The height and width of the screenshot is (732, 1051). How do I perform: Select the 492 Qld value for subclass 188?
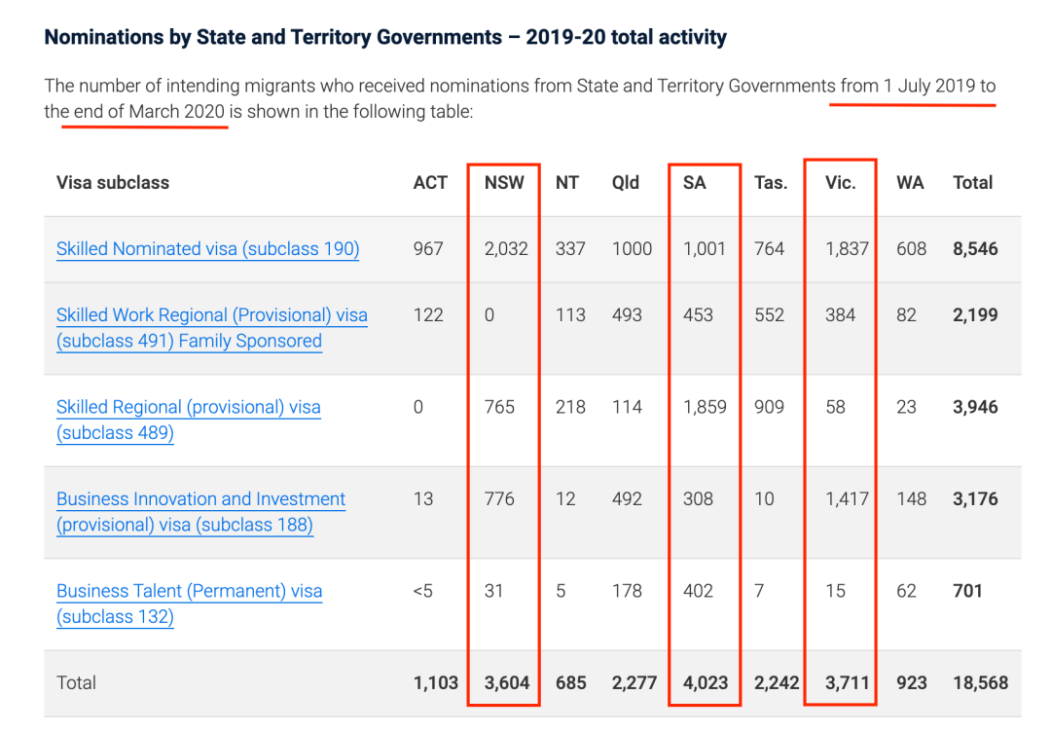[x=627, y=498]
